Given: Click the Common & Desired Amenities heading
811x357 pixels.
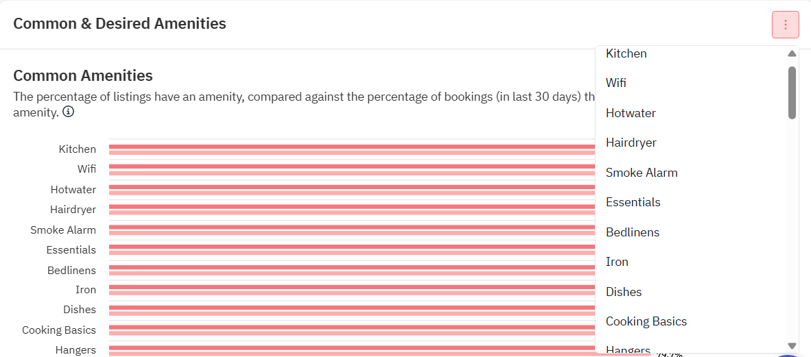Looking at the screenshot, I should [119, 23].
